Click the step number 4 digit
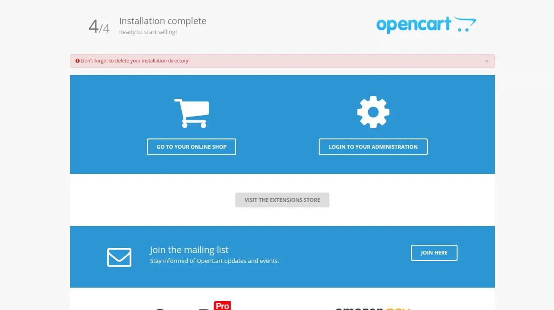The height and width of the screenshot is (310, 554). click(93, 26)
